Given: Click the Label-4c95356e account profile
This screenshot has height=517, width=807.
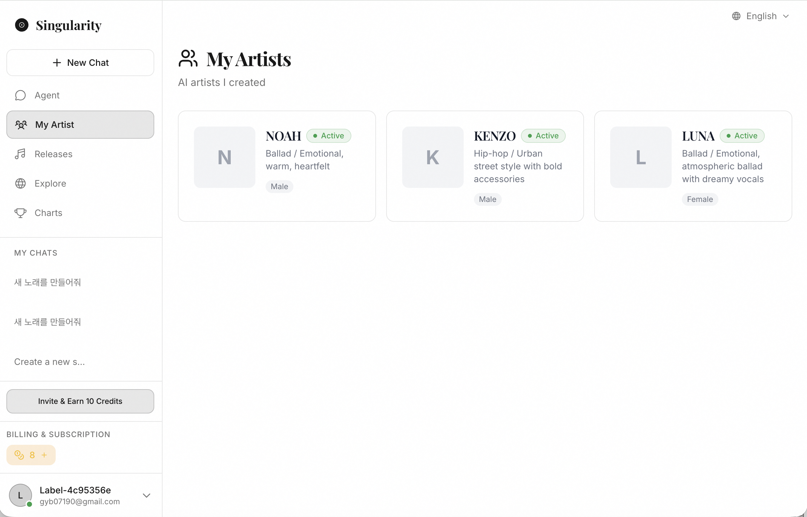Looking at the screenshot, I should click(75, 495).
